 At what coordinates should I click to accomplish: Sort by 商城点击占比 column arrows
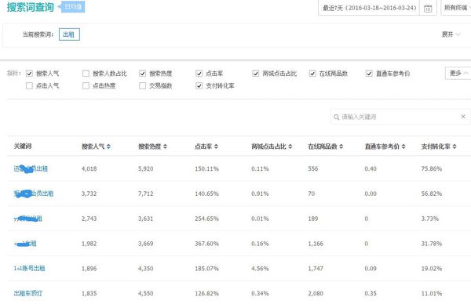[x=290, y=147]
